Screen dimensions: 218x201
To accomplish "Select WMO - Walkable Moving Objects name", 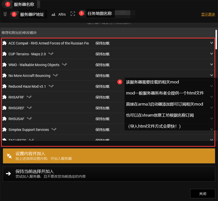I will [x=34, y=65].
